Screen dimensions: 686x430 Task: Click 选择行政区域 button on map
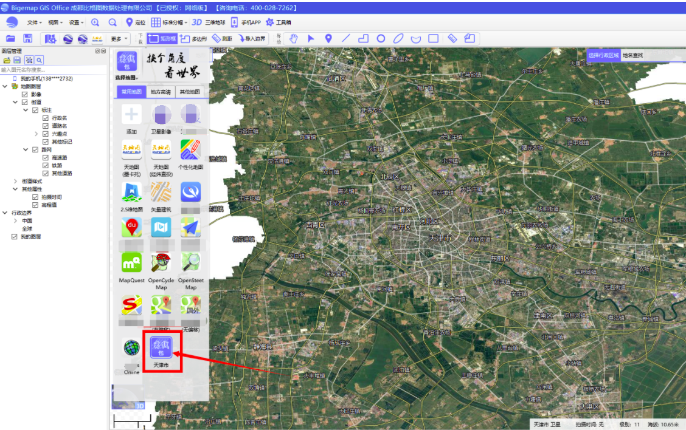pos(603,55)
